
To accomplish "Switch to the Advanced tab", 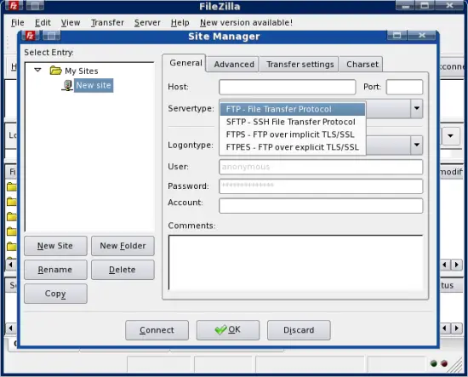I will point(234,64).
